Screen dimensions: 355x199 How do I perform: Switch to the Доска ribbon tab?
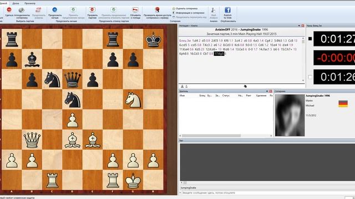click(16, 3)
